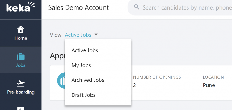Click the Keka logo
Image resolution: width=232 pixels, height=110 pixels.
click(21, 7)
